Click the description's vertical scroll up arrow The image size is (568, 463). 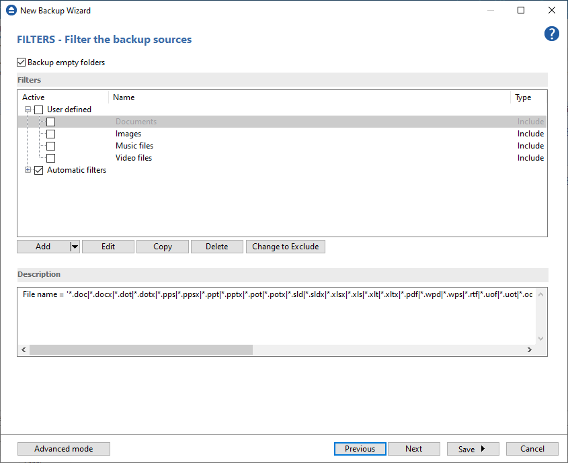click(x=540, y=294)
